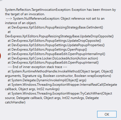This screenshot has width=121, height=120.
Task: Click the TargetInvocationException message line
Action: tap(60, 10)
